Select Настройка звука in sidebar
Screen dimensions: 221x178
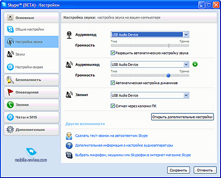(31, 42)
